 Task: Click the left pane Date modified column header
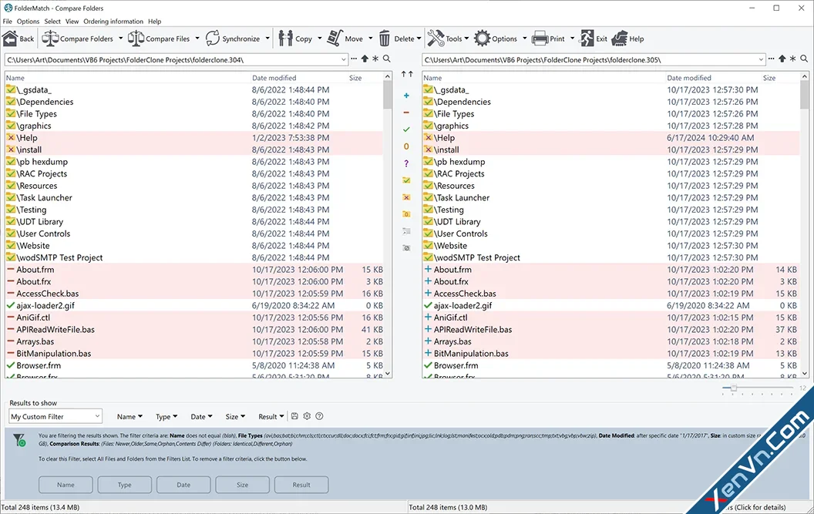click(x=274, y=78)
